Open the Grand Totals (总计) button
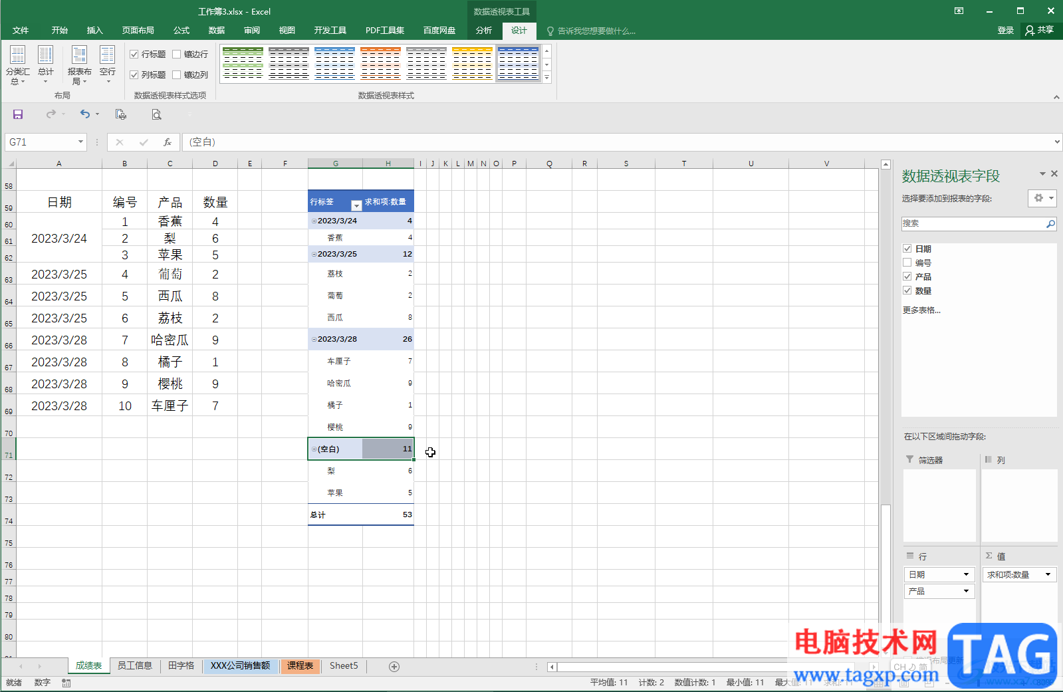 point(46,65)
